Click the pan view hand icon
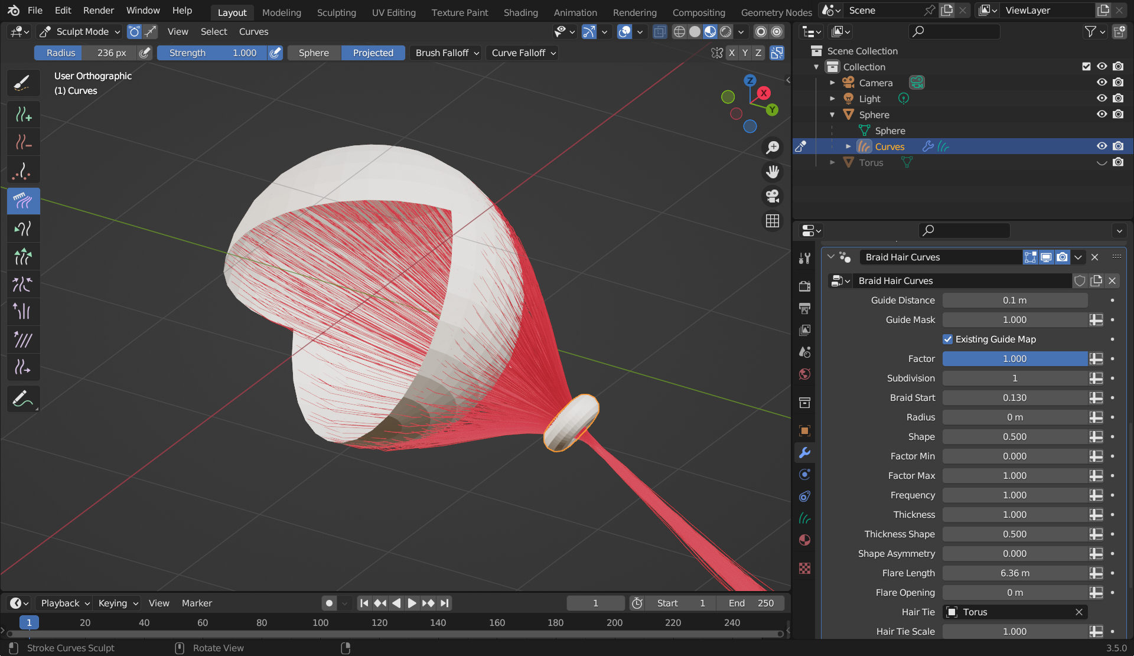This screenshot has width=1134, height=656. pyautogui.click(x=773, y=172)
